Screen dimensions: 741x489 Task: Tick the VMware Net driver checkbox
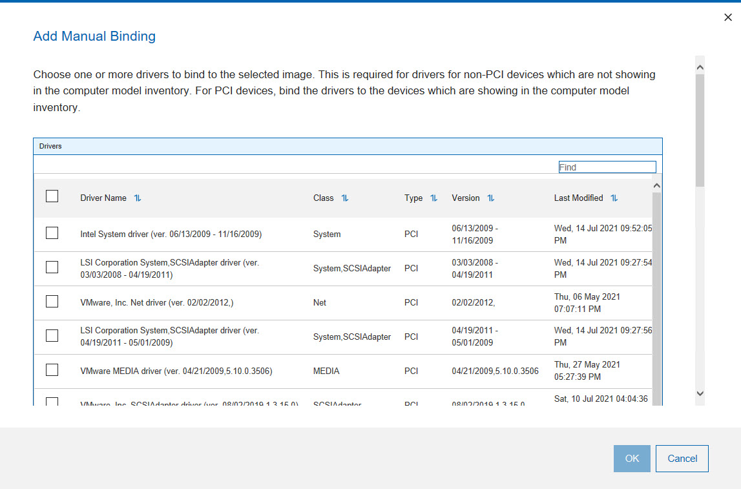coord(52,302)
